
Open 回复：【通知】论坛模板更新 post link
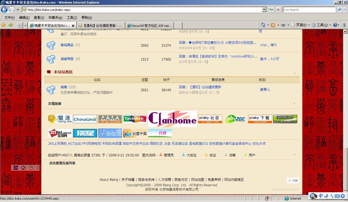point(200,87)
